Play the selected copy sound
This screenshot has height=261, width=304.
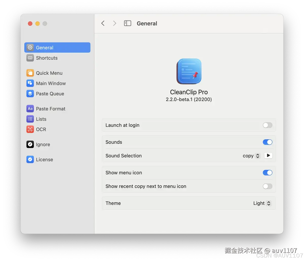(x=268, y=155)
